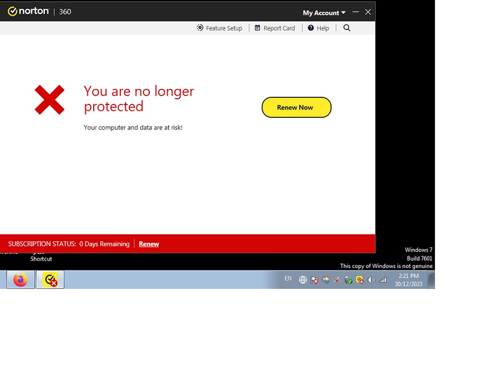This screenshot has width=486, height=365.
Task: Click the 'SUBSCRIPTION STATUS:' label
Action: (x=42, y=244)
